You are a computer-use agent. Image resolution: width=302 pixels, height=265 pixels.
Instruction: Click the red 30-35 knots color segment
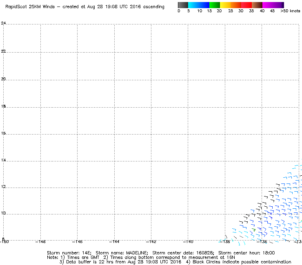246,5
